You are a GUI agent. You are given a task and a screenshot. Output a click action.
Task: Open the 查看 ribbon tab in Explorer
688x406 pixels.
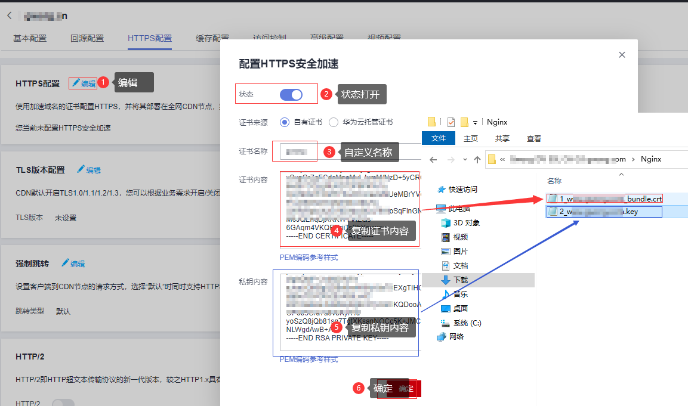coord(533,138)
